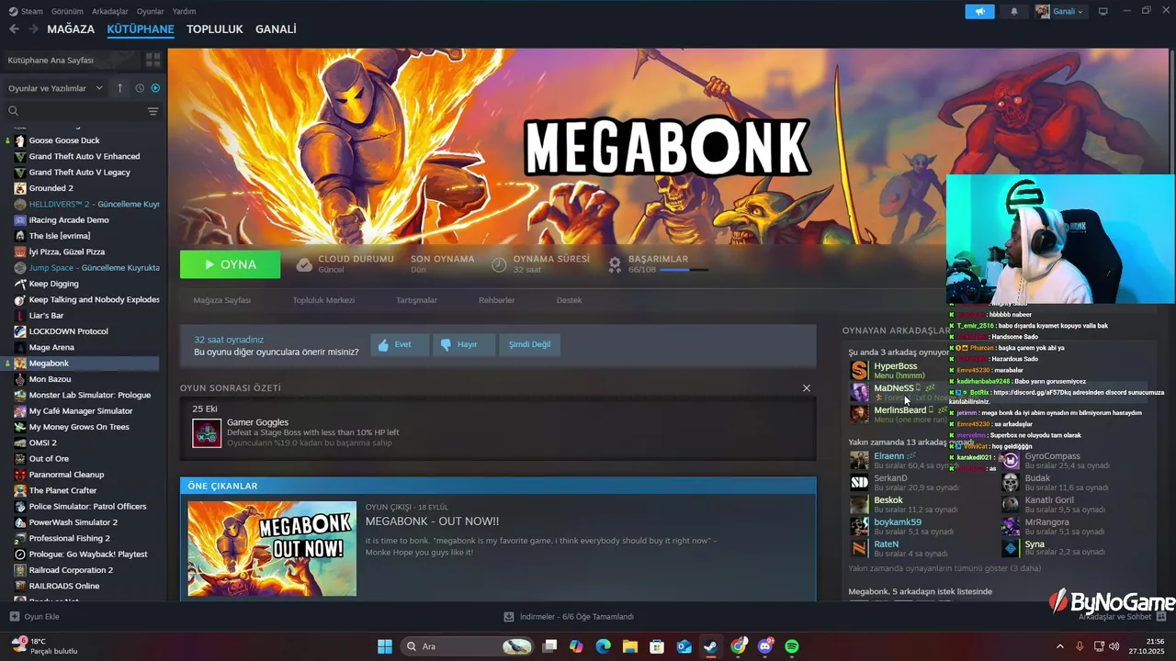Show hidden system tray icons chevron
This screenshot has height=661, width=1176.
[x=1059, y=646]
